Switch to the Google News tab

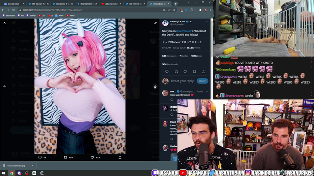13,4
